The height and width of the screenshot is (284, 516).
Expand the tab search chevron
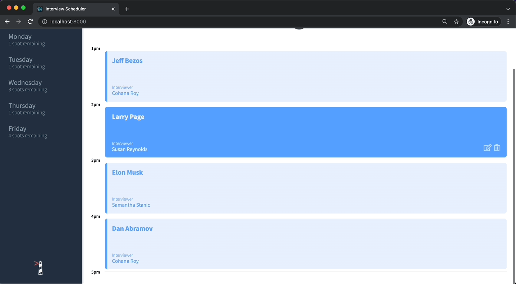tap(508, 9)
